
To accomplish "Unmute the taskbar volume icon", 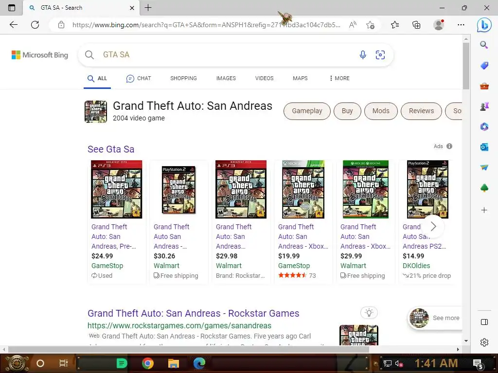I will point(399,363).
